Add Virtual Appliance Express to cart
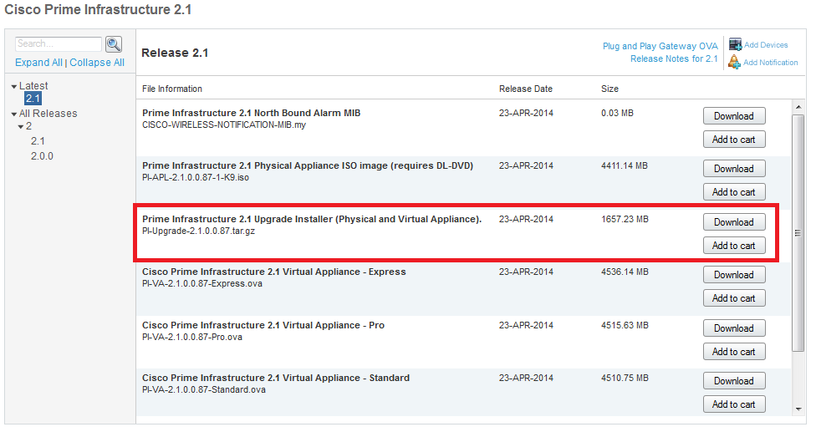 point(733,298)
